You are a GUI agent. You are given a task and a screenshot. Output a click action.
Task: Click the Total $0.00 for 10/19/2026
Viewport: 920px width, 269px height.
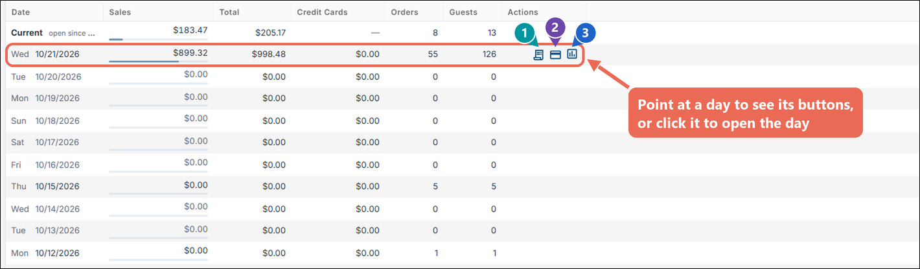click(x=273, y=99)
